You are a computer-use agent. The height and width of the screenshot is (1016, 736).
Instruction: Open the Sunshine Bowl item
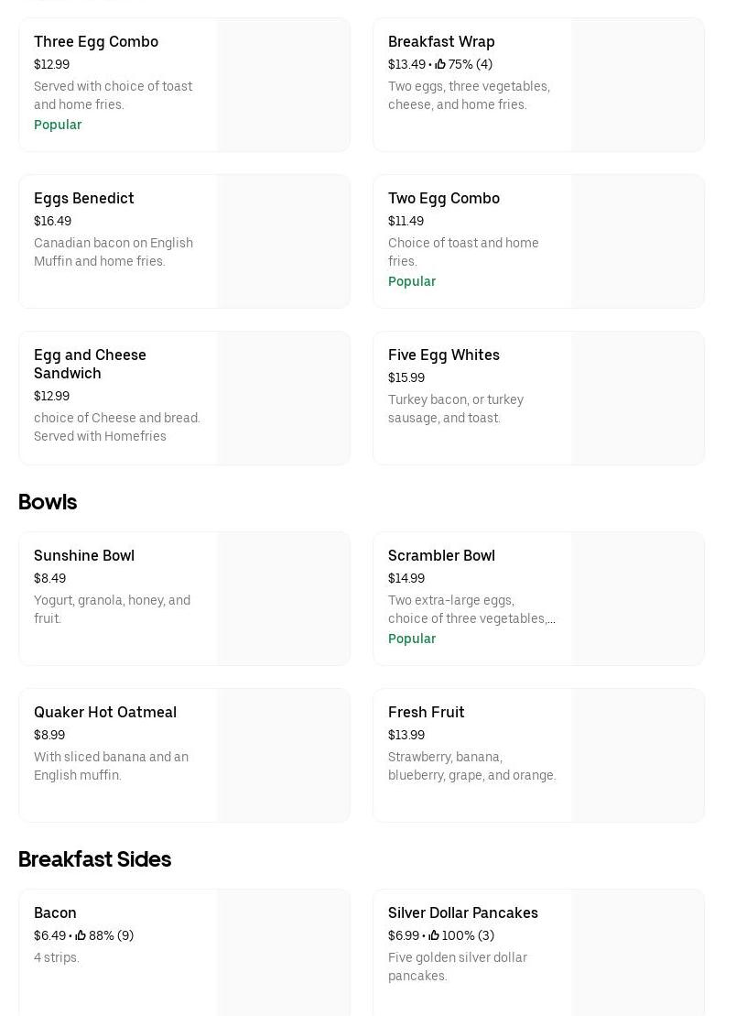[x=84, y=555]
